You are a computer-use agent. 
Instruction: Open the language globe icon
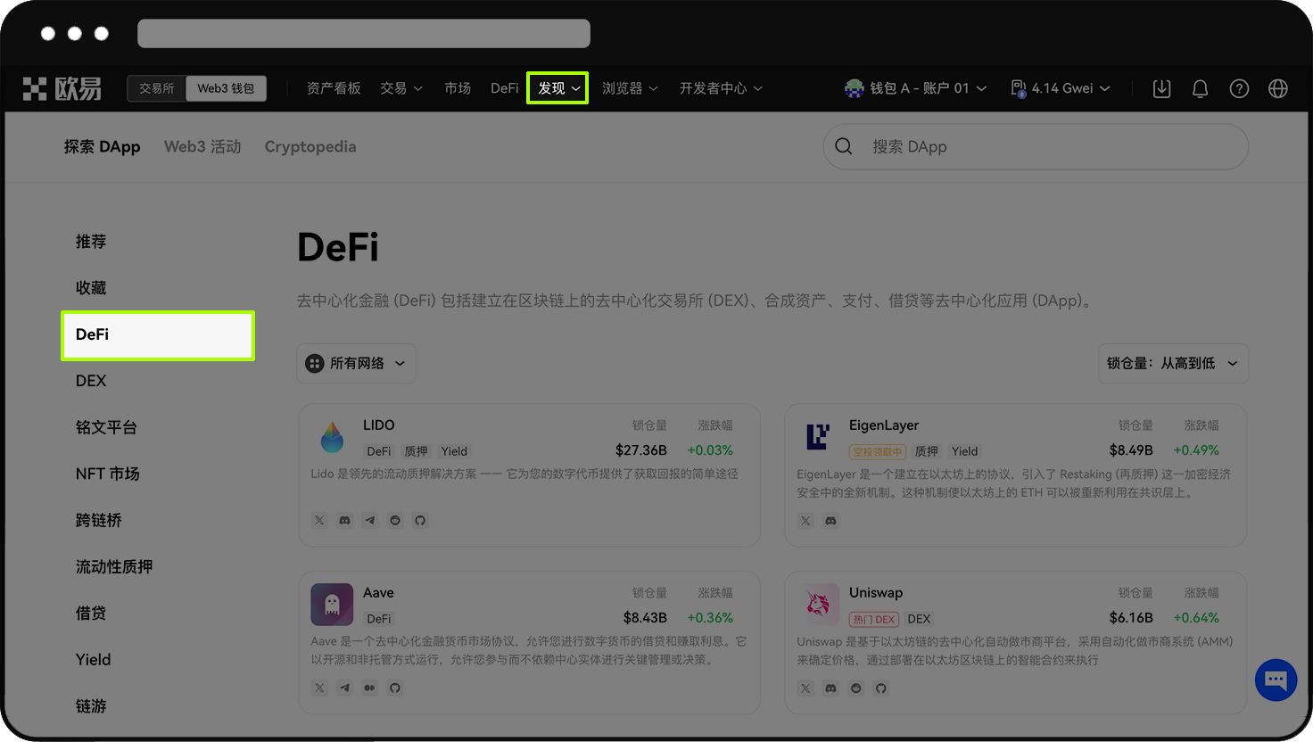coord(1278,88)
